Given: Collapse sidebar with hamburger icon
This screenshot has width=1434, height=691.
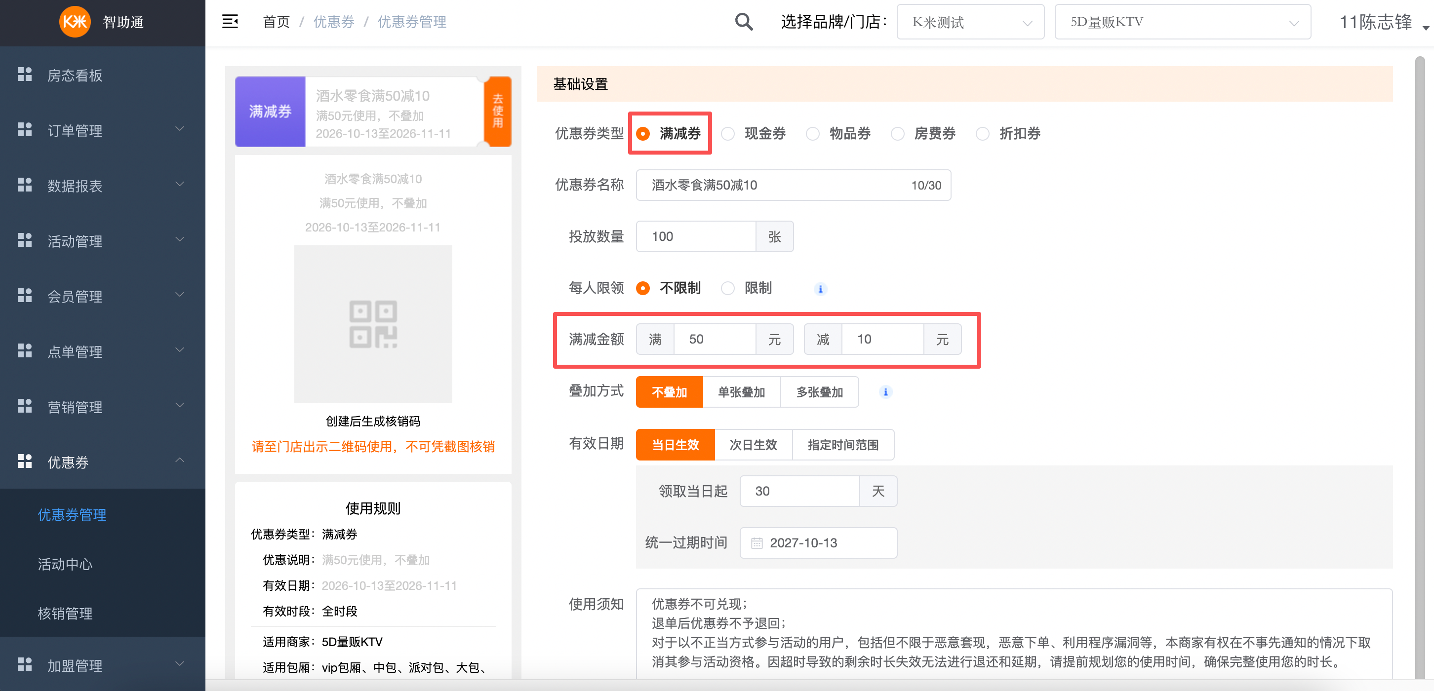Looking at the screenshot, I should (x=230, y=22).
